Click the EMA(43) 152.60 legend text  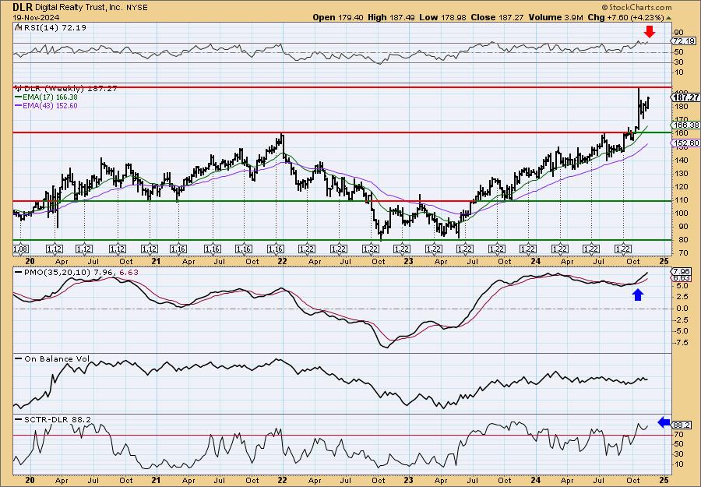click(50, 105)
